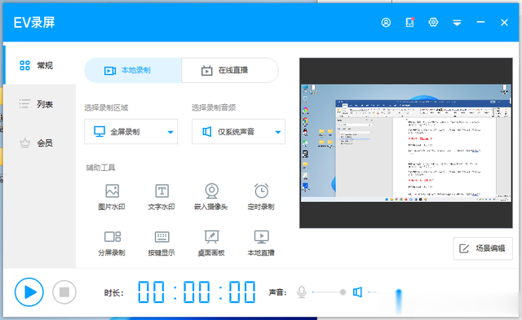Switch to the 常规 sidebar tab

tap(40, 65)
